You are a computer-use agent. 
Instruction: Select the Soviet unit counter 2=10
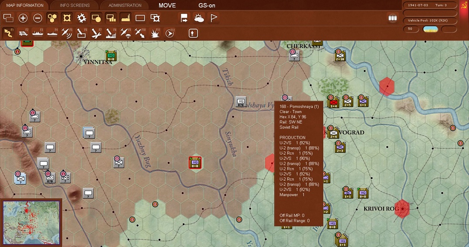[x=340, y=56]
